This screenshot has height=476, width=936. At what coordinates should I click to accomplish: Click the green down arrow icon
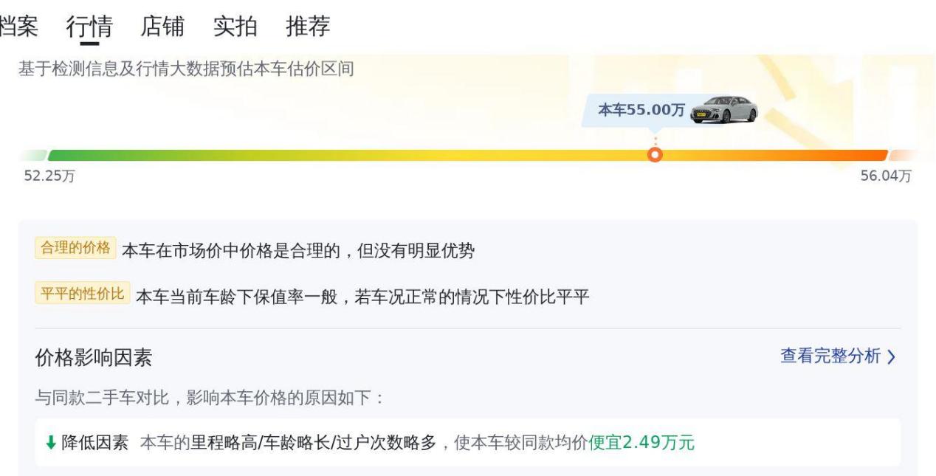(x=50, y=443)
